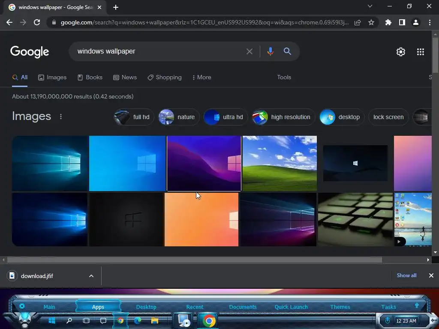Open the Tasks tab in dock

pos(388,307)
